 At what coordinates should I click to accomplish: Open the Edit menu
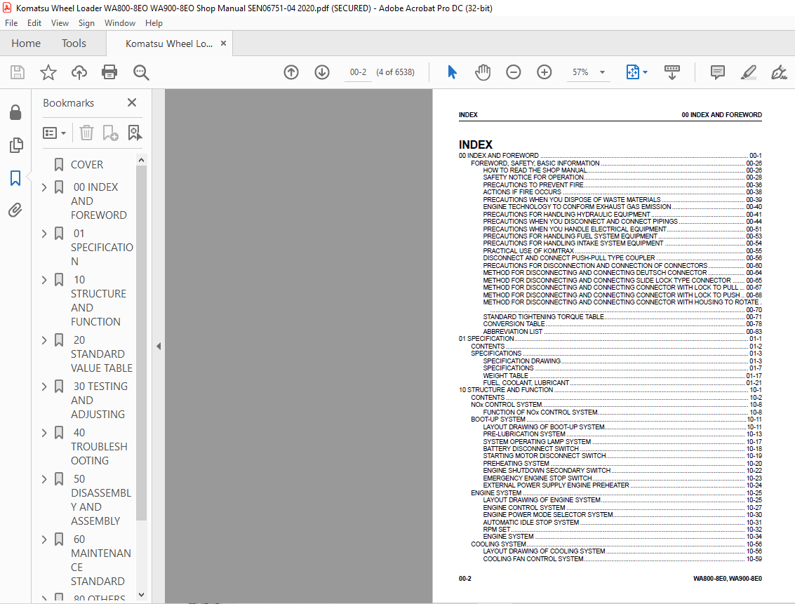click(34, 23)
